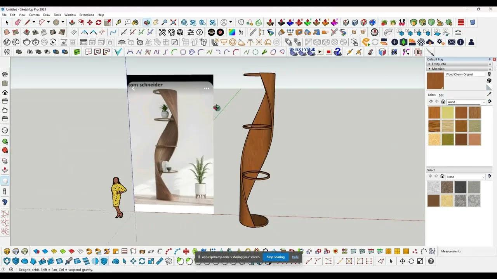Image resolution: width=497 pixels, height=279 pixels.
Task: Open the pencil Line tool dropdown arrow
Action: pyautogui.click(x=34, y=22)
